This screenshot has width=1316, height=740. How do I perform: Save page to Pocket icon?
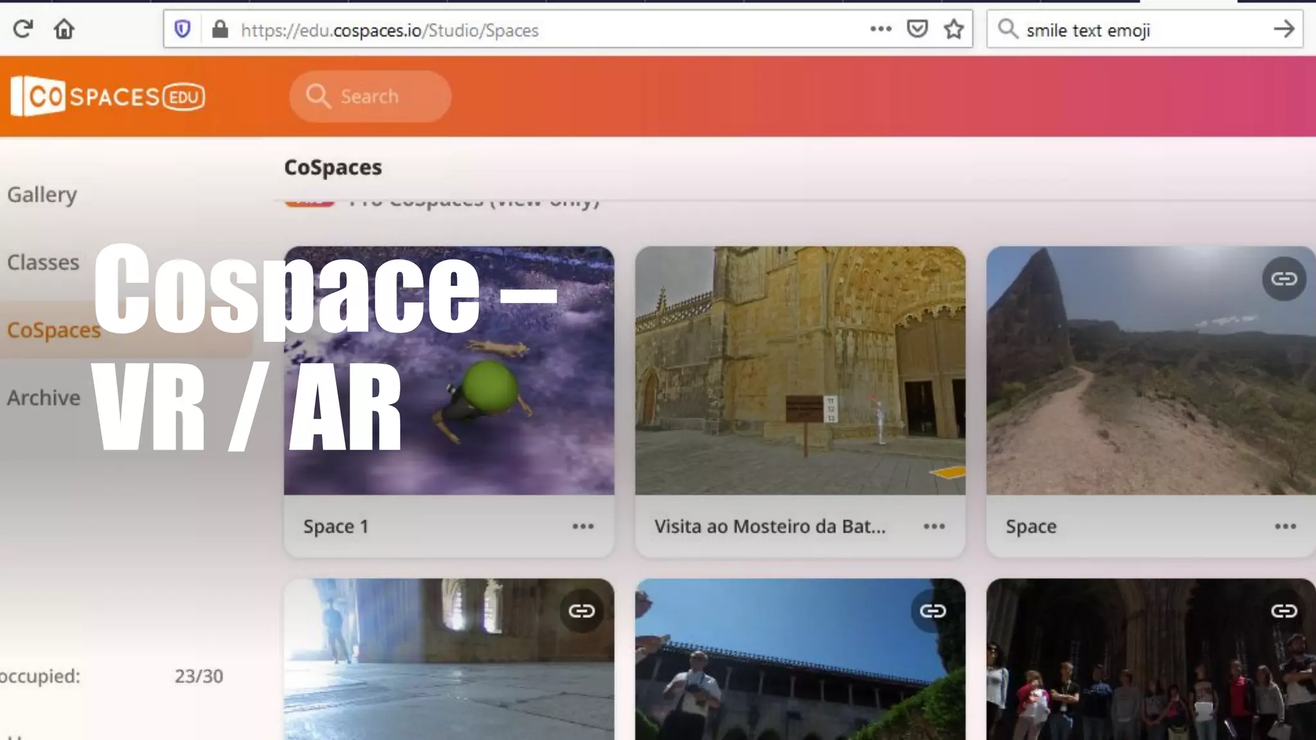click(917, 29)
